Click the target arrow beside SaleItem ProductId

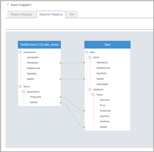click(85, 111)
